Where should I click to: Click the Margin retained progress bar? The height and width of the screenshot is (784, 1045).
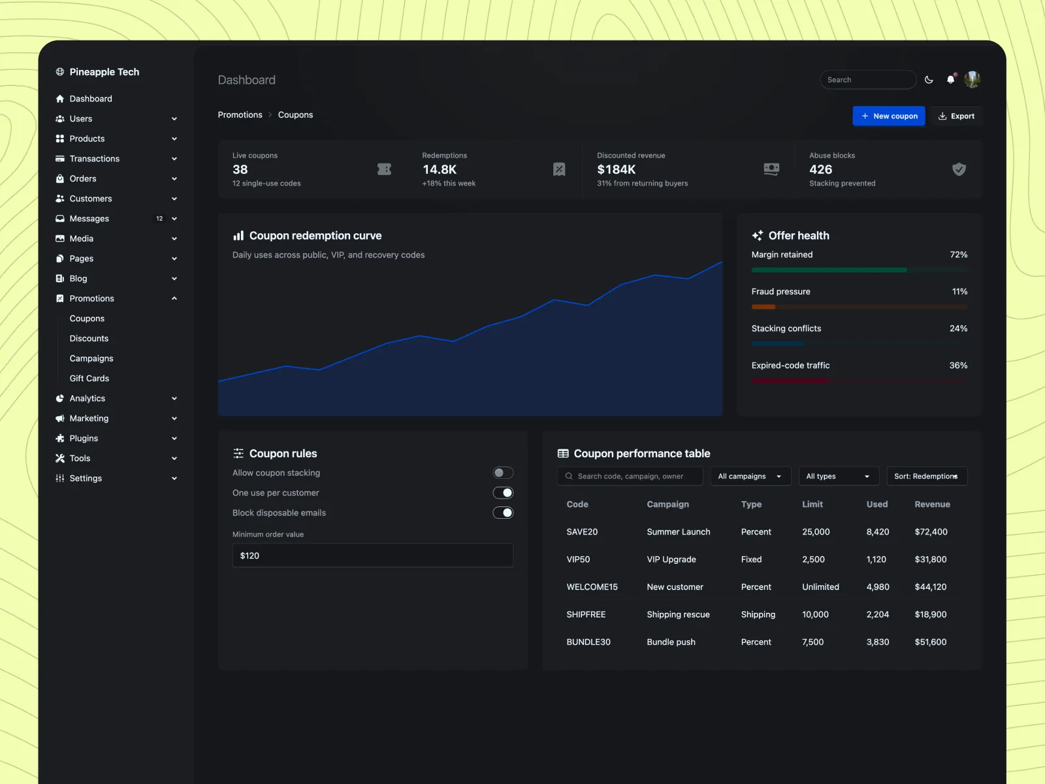(860, 270)
